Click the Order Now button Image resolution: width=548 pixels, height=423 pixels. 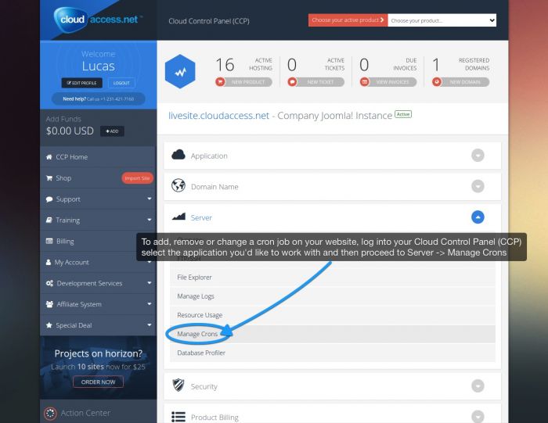[x=98, y=382]
